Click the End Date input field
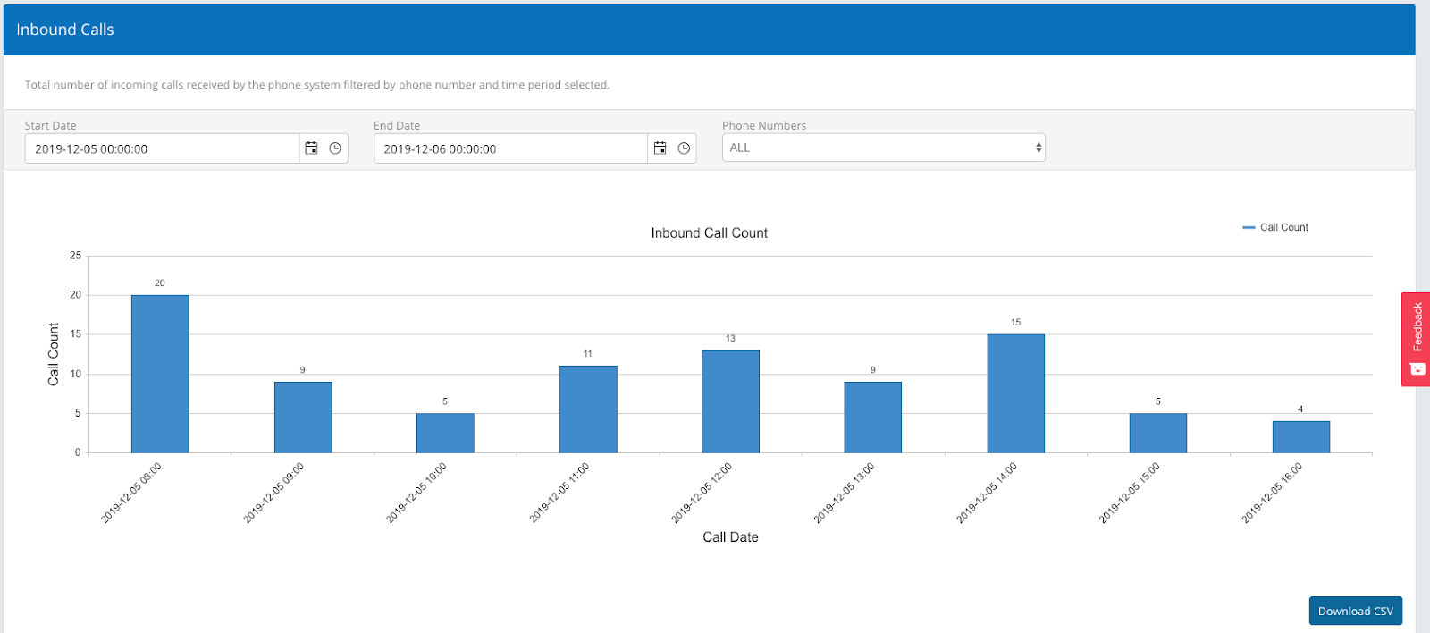This screenshot has width=1430, height=633. pyautogui.click(x=510, y=148)
